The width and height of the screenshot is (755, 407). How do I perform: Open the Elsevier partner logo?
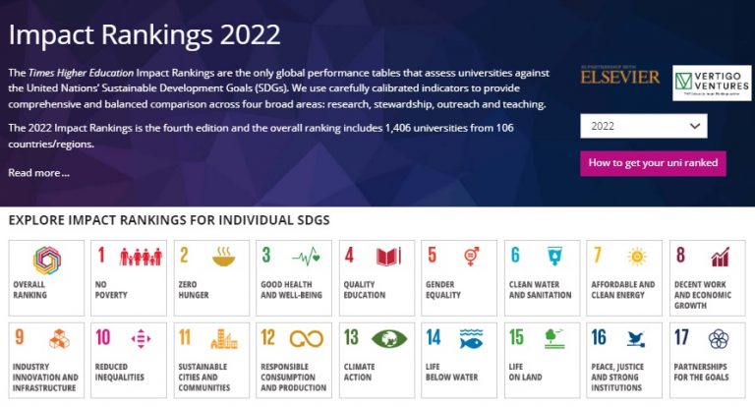(x=619, y=76)
